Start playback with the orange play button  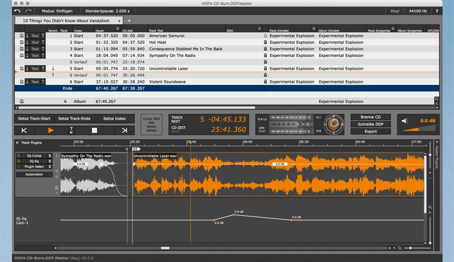tap(51, 130)
